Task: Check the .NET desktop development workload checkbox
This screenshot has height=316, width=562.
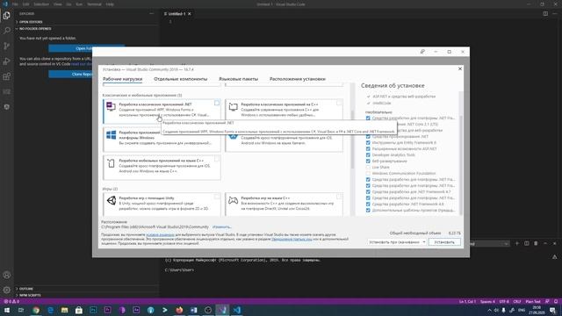Action: pos(217,104)
